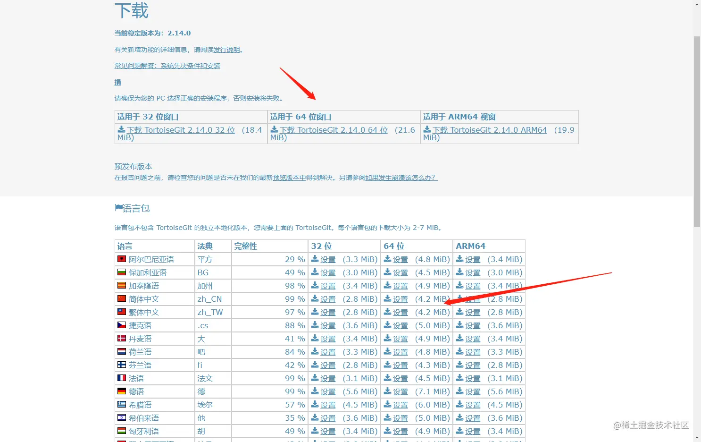The width and height of the screenshot is (701, 442).
Task: Open the 发行说明 release notes link
Action: (226, 50)
